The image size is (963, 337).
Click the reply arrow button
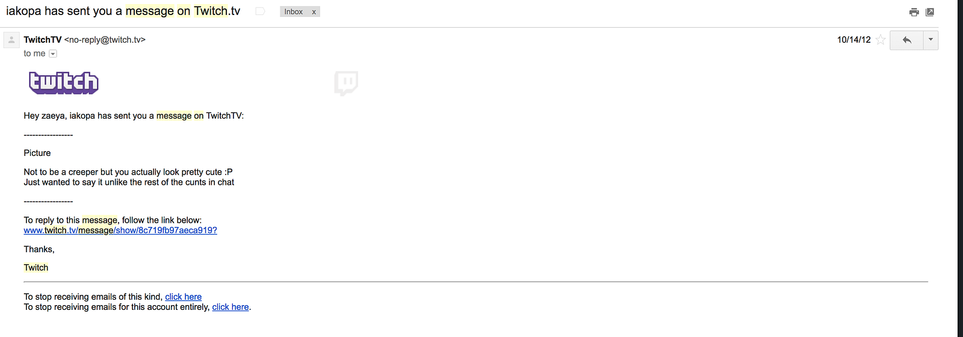[906, 40]
